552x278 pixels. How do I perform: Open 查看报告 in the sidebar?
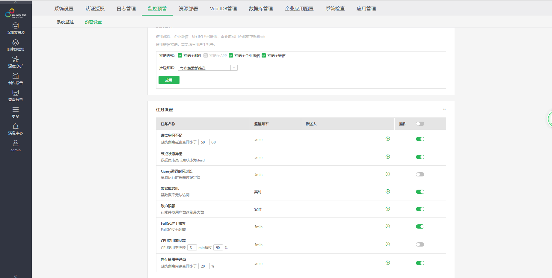pos(16,96)
